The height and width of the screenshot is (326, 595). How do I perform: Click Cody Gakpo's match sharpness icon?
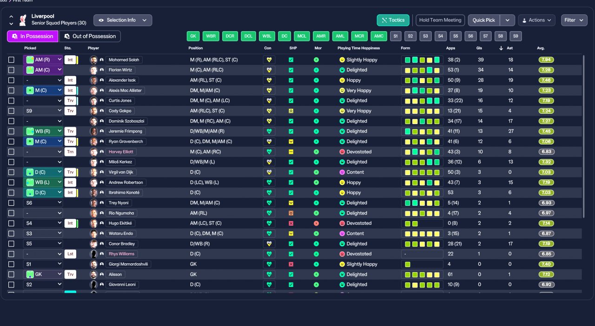[291, 111]
